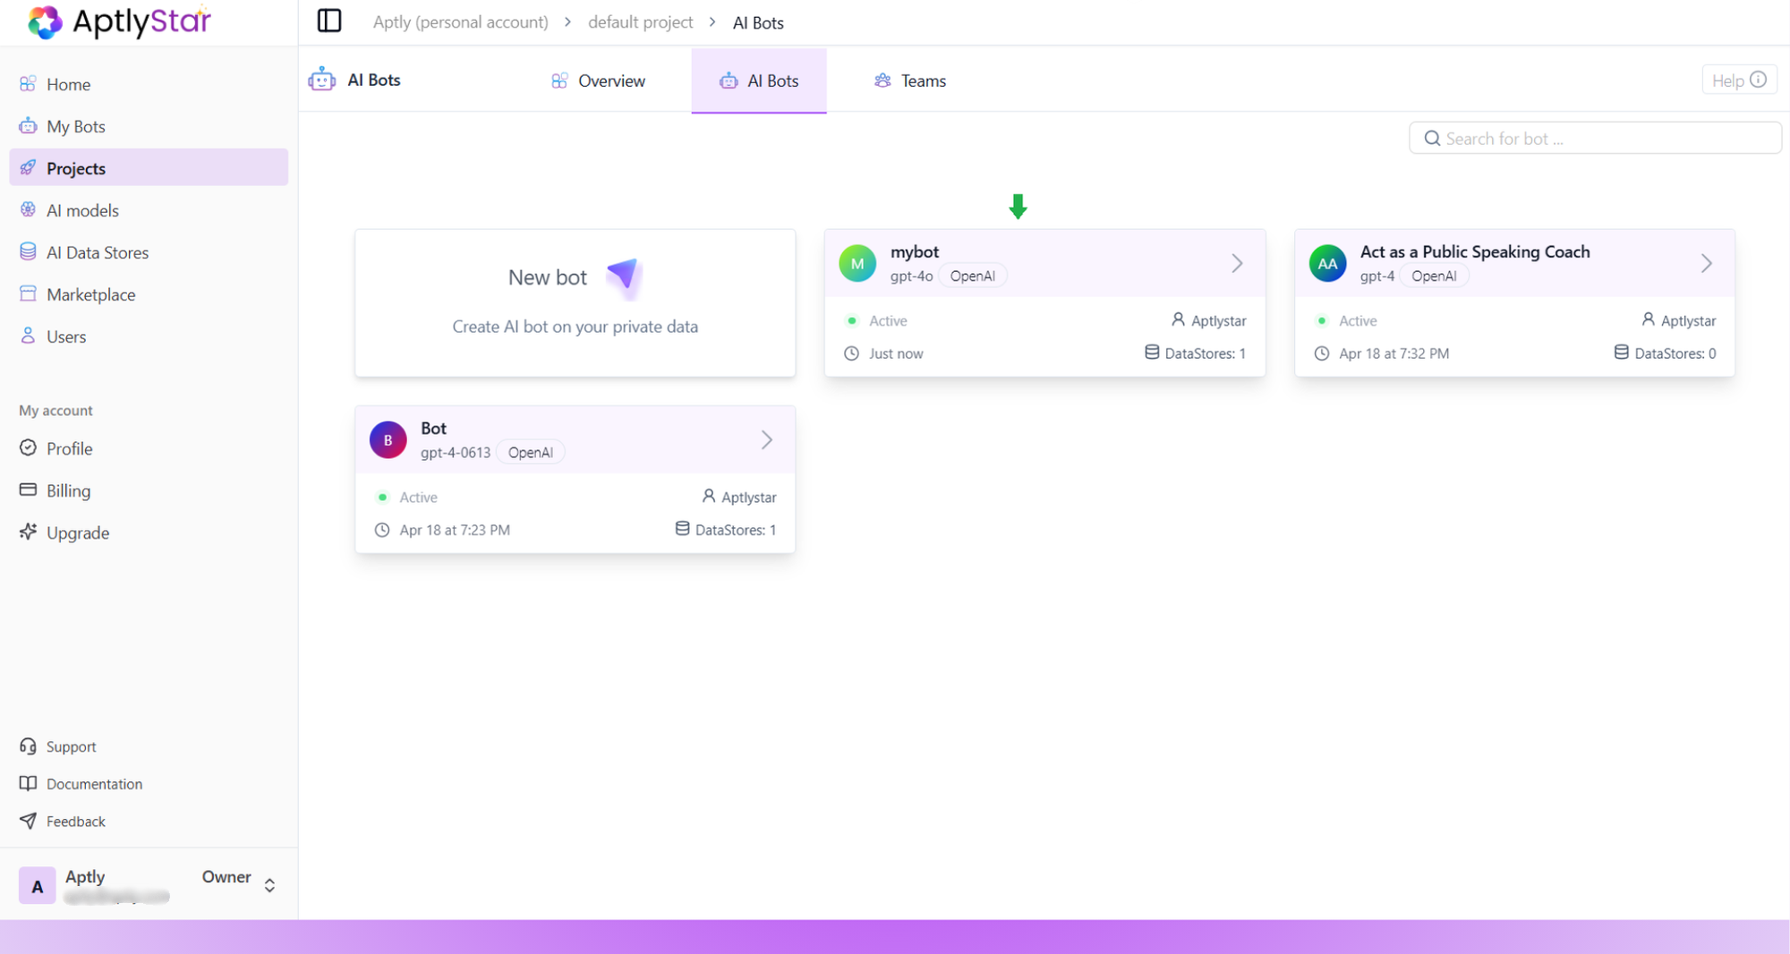1790x954 pixels.
Task: Click Aptly (personal account) breadcrumb
Action: [460, 21]
